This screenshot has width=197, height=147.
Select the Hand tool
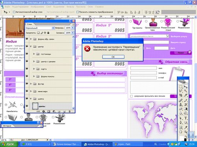(181, 132)
